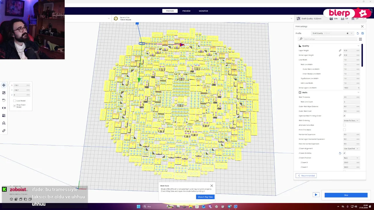This screenshot has height=210, width=374.
Task: Mark profile as favorite with star icon
Action: pyautogui.click(x=347, y=33)
